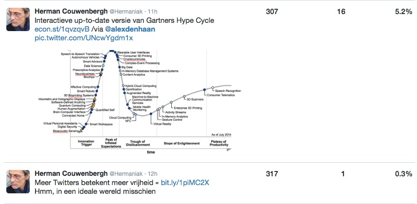
Task: Open the bit.ly/1piMC2X link
Action: coord(185,183)
